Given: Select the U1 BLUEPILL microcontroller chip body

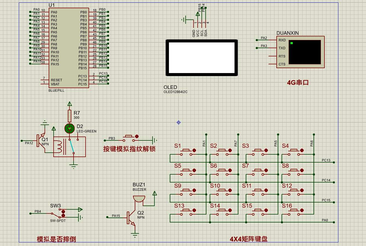Looking at the screenshot, I should [x=69, y=48].
